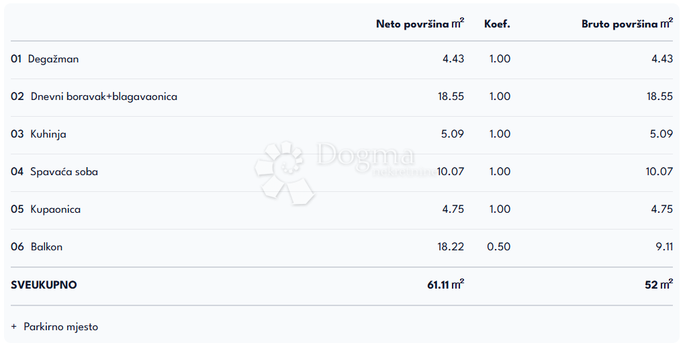Select the 05 Kupaonica row label
Image resolution: width=693 pixels, height=347 pixels.
[46, 209]
